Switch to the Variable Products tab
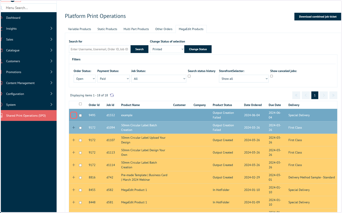Viewport: 342px width, 213px height. 80,29
